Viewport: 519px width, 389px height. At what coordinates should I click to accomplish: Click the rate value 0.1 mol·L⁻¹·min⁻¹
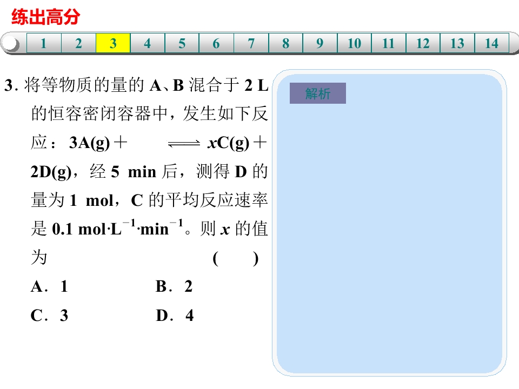pyautogui.click(x=118, y=228)
